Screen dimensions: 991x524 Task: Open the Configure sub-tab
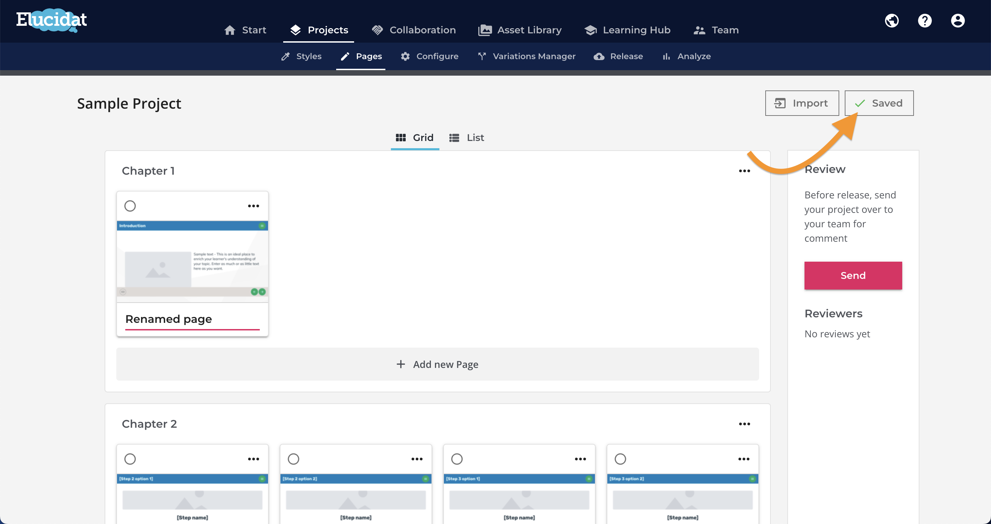(x=429, y=56)
